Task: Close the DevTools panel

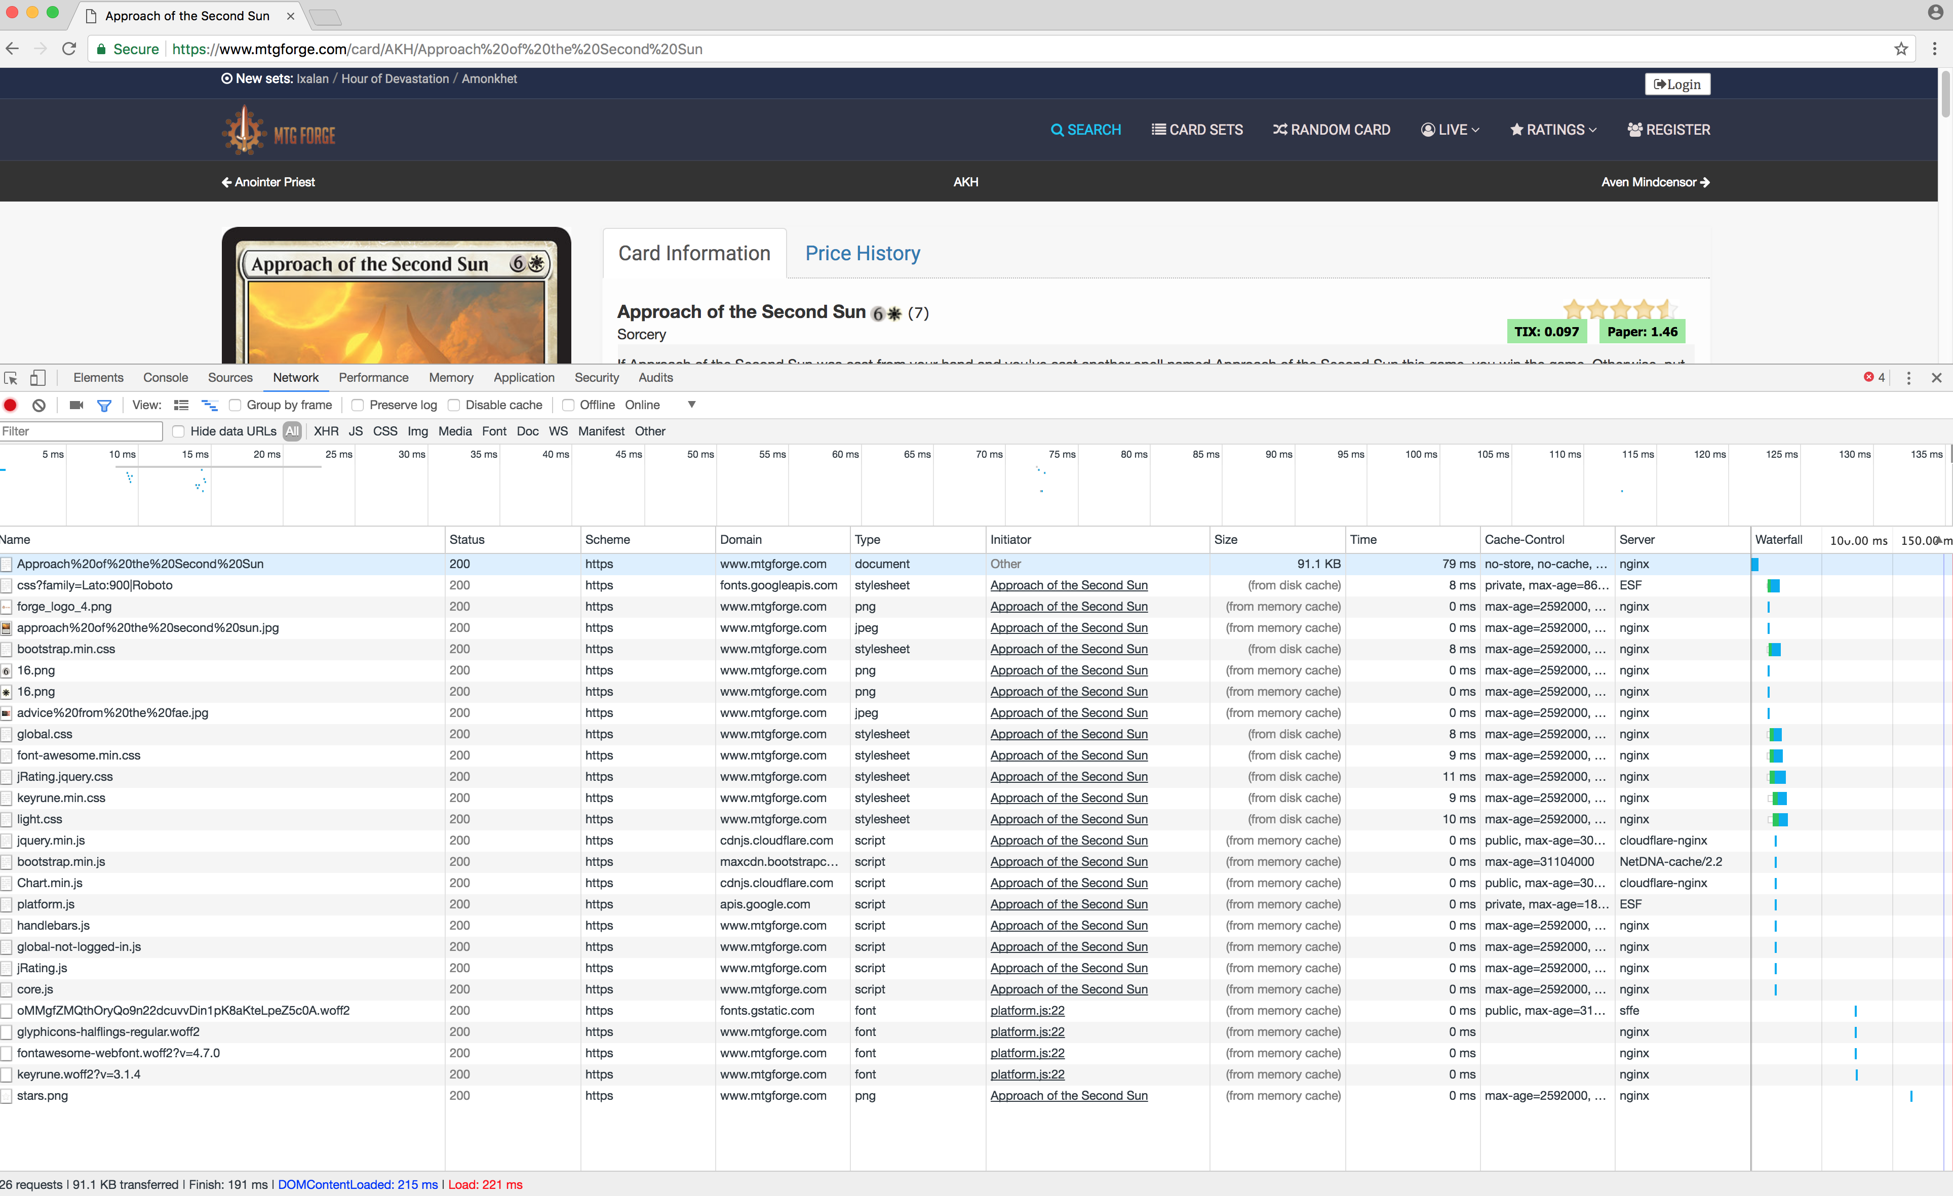Action: click(1936, 378)
